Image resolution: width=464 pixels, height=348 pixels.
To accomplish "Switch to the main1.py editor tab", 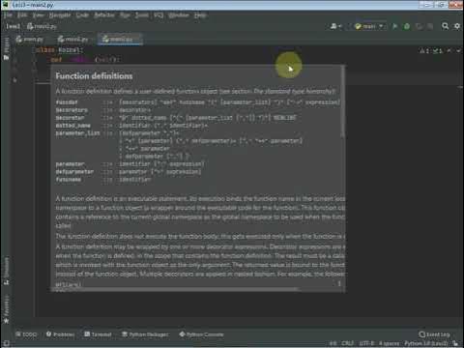I will click(72, 40).
